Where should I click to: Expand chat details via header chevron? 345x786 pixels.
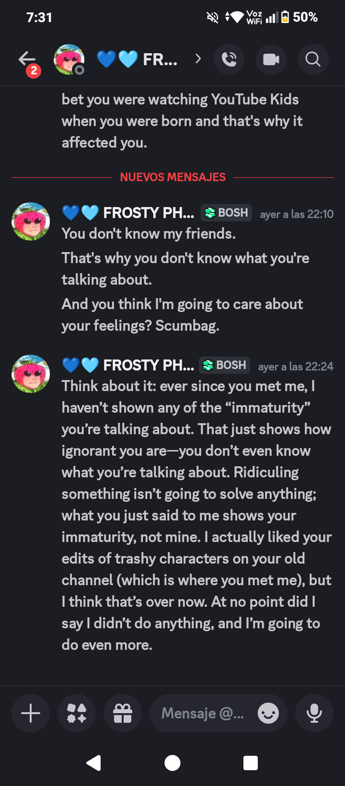point(198,59)
